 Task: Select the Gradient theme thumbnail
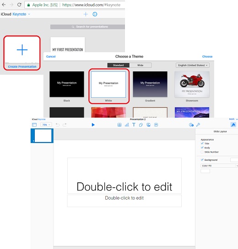(x=150, y=84)
